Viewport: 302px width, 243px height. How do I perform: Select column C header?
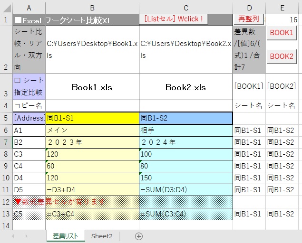(x=186, y=8)
